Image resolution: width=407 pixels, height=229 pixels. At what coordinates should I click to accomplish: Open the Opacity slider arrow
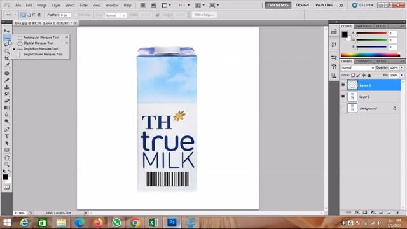pos(402,68)
